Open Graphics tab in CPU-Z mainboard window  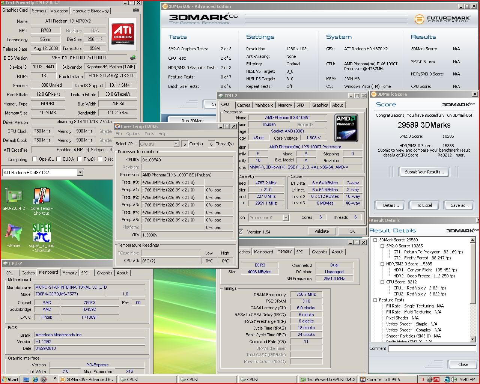(x=104, y=273)
